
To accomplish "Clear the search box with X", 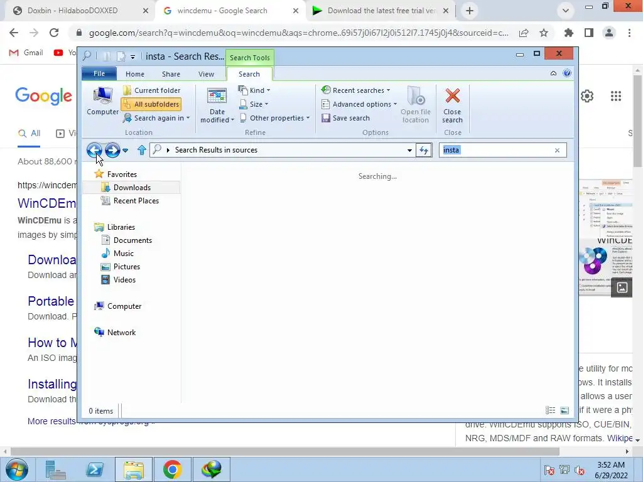I will tap(557, 151).
